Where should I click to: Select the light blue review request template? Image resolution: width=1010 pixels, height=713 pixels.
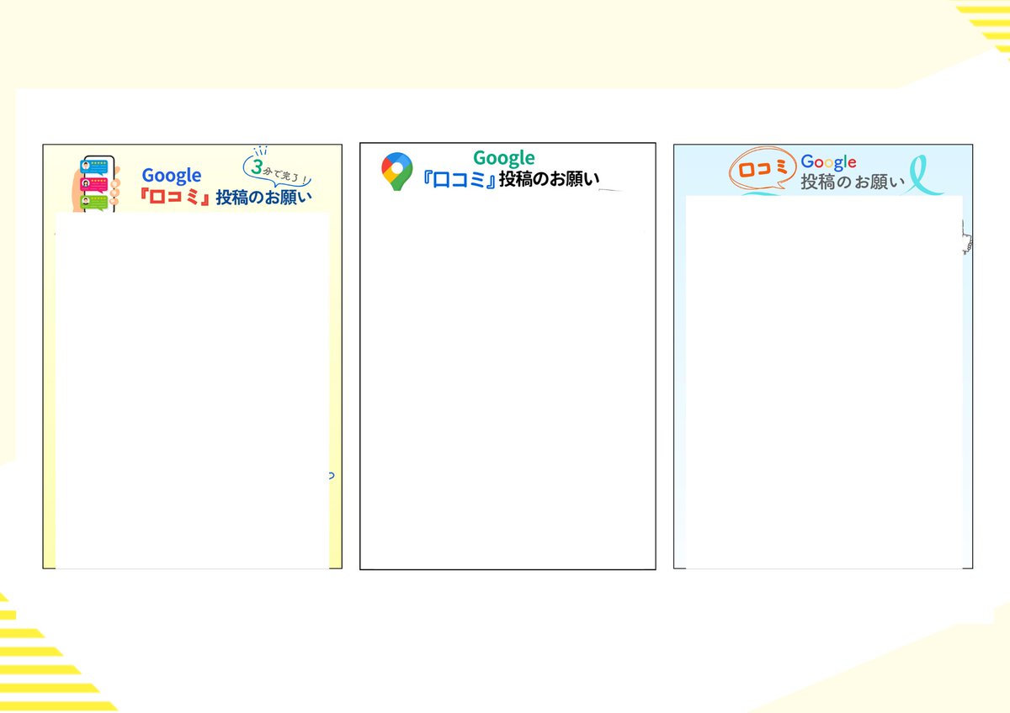[x=823, y=356]
